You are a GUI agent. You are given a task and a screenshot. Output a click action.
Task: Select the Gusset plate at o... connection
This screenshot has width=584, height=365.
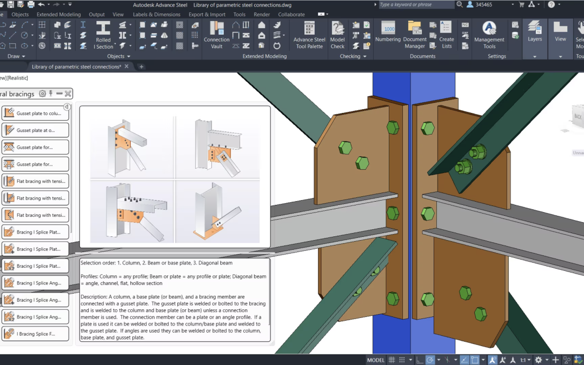click(x=35, y=130)
